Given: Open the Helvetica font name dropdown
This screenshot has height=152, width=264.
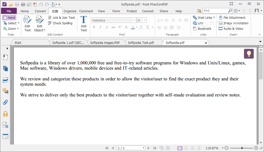Looking at the screenshot, I should click(135, 20).
